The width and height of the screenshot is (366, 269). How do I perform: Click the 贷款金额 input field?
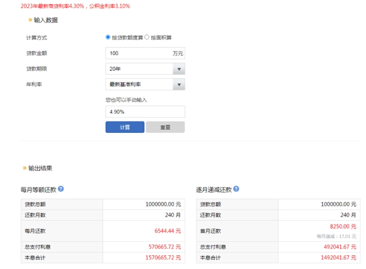145,53
